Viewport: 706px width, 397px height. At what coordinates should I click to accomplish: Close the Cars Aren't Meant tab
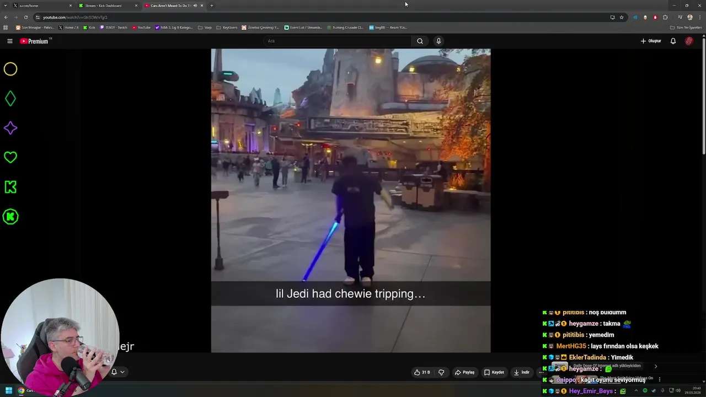click(202, 6)
